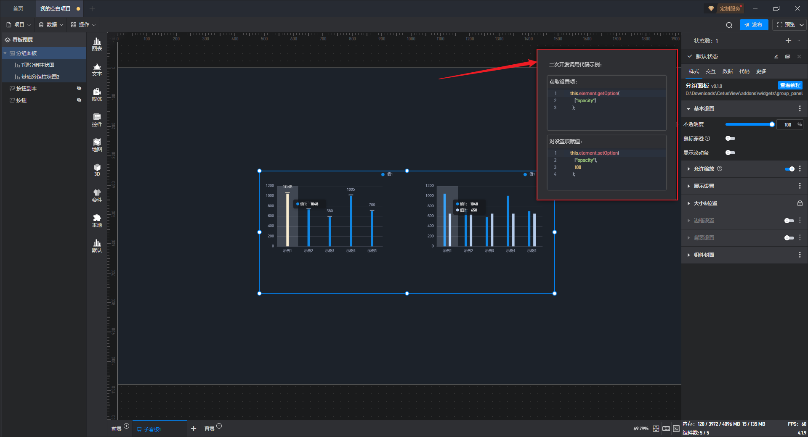Image resolution: width=808 pixels, height=437 pixels.
Task: Switch to the 代码 tab
Action: (x=744, y=71)
